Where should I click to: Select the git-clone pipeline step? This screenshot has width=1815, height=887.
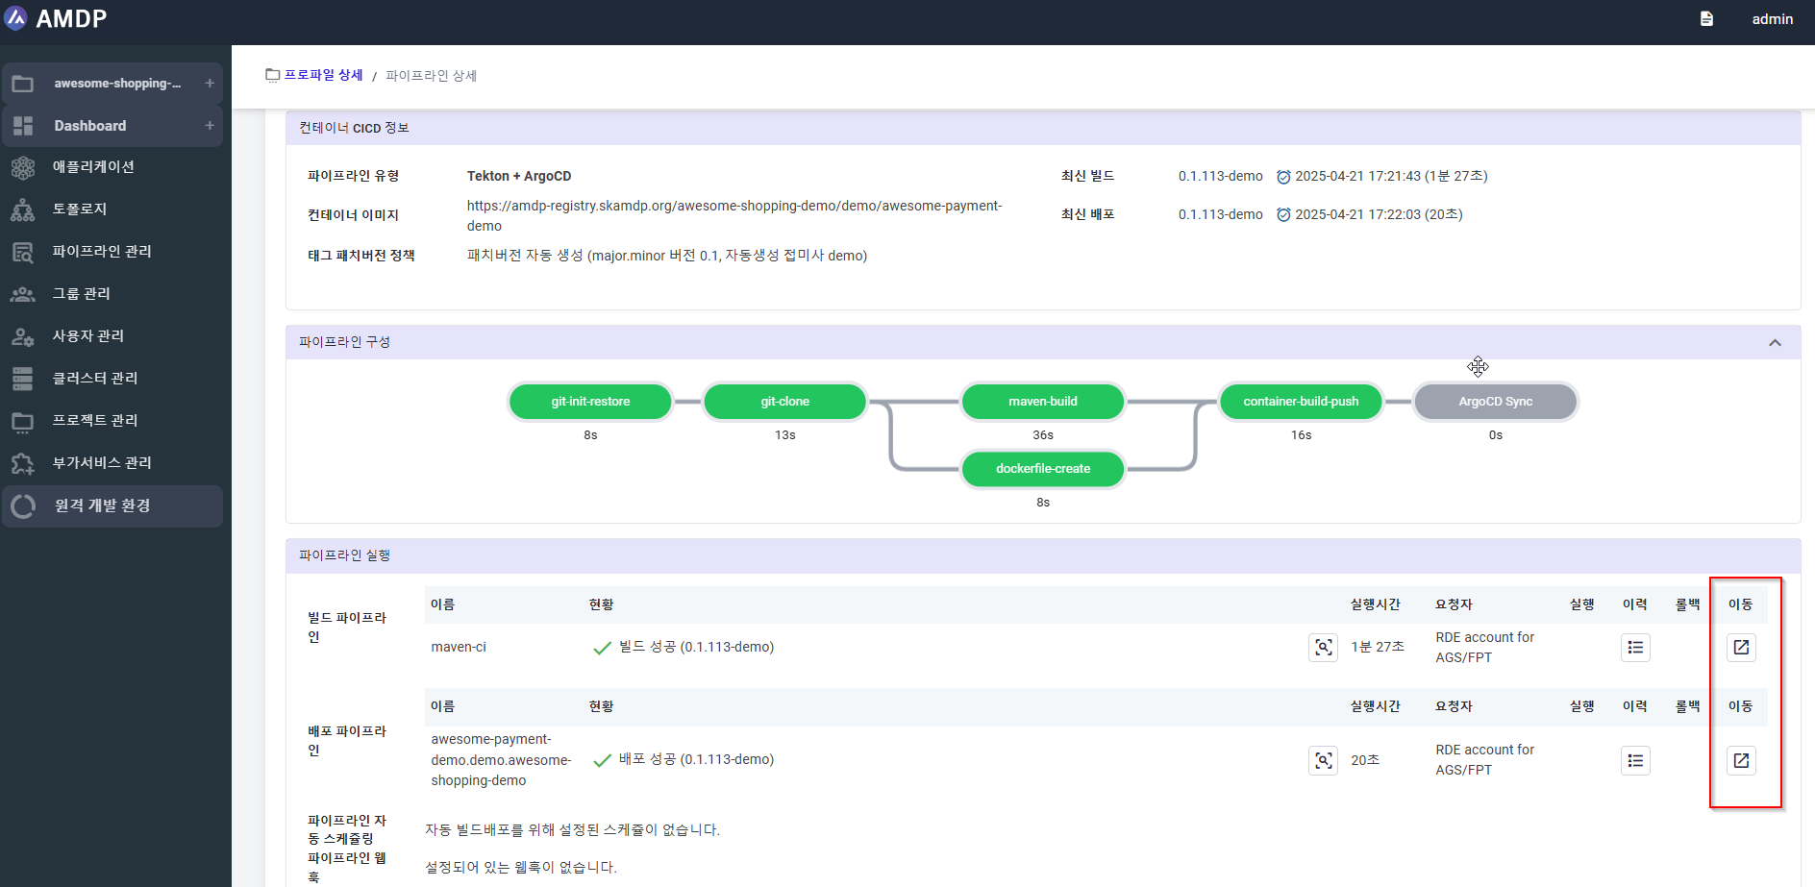[x=785, y=402]
